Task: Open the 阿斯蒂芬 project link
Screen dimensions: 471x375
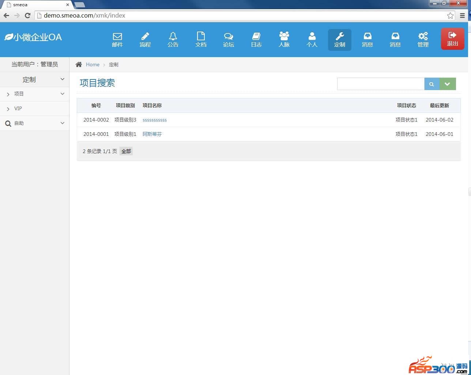Action: [152, 134]
